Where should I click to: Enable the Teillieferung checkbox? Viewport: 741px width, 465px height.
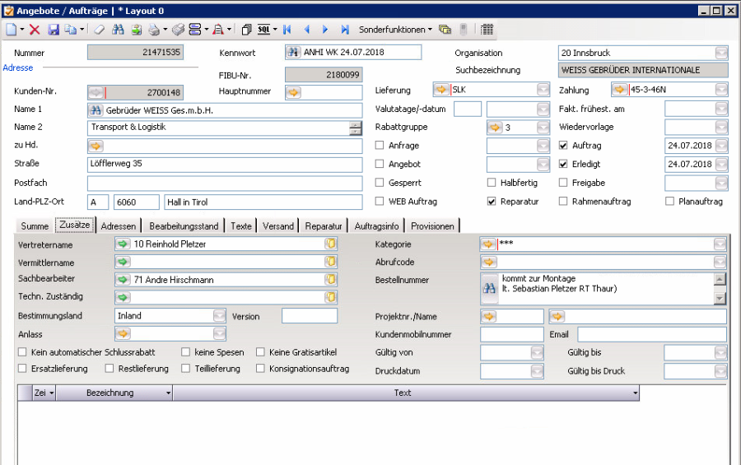(187, 369)
